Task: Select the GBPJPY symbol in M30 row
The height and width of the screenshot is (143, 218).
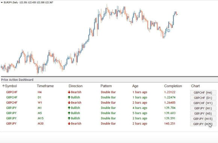Action: pos(11,123)
